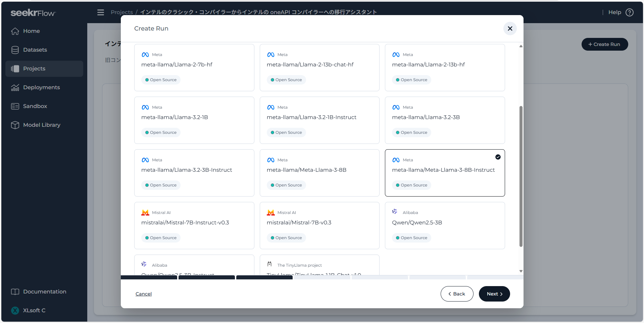Click Meta logo on Llama-3.2-1B-Instruct card

[270, 107]
